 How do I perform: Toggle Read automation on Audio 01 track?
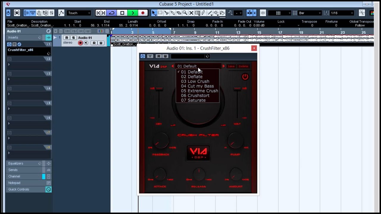coord(94,43)
